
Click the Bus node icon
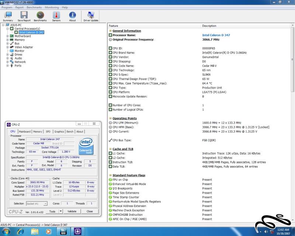12,44
